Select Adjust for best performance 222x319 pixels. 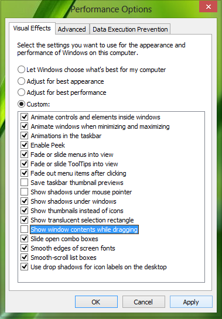[x=21, y=92]
